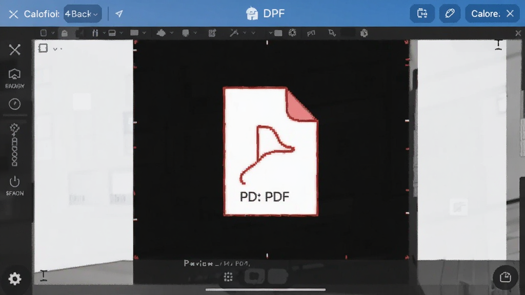Viewport: 525px width, 295px height.
Task: Click the binoculars toolbar icon
Action: pos(95,33)
